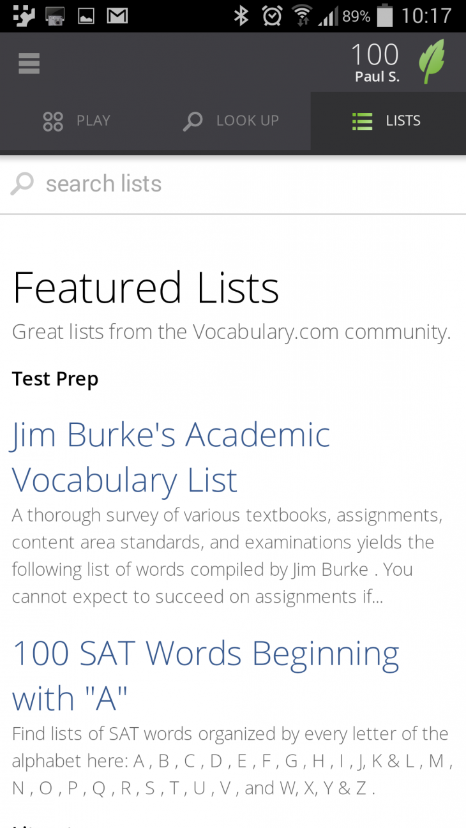Viewport: 466px width, 828px height.
Task: Tap the 10:17 clock in status bar
Action: [426, 16]
